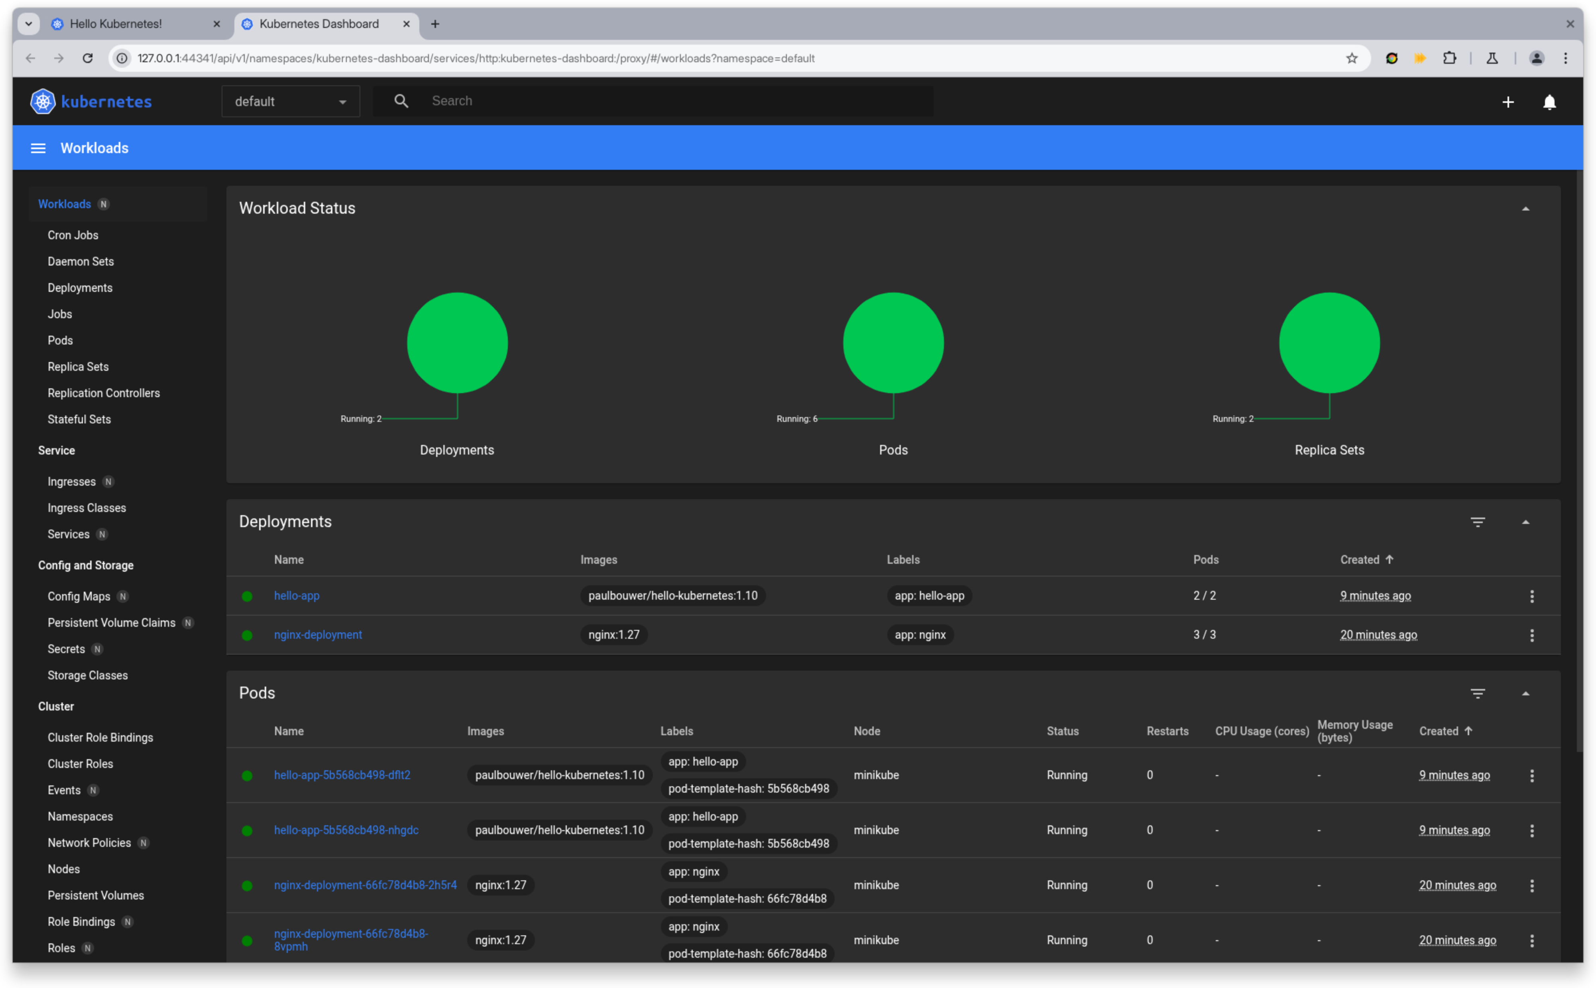
Task: Select Config Maps in the sidebar
Action: (79, 596)
